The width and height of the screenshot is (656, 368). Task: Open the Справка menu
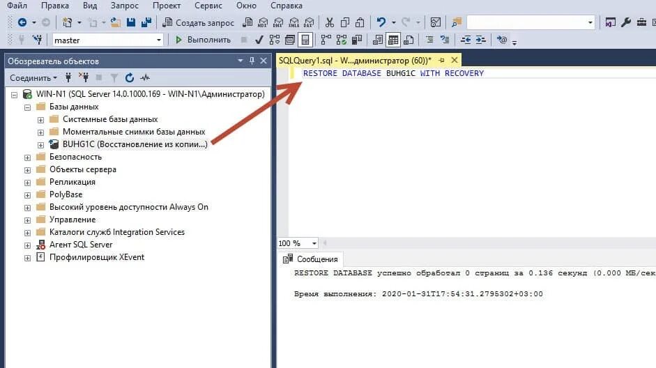[x=286, y=6]
